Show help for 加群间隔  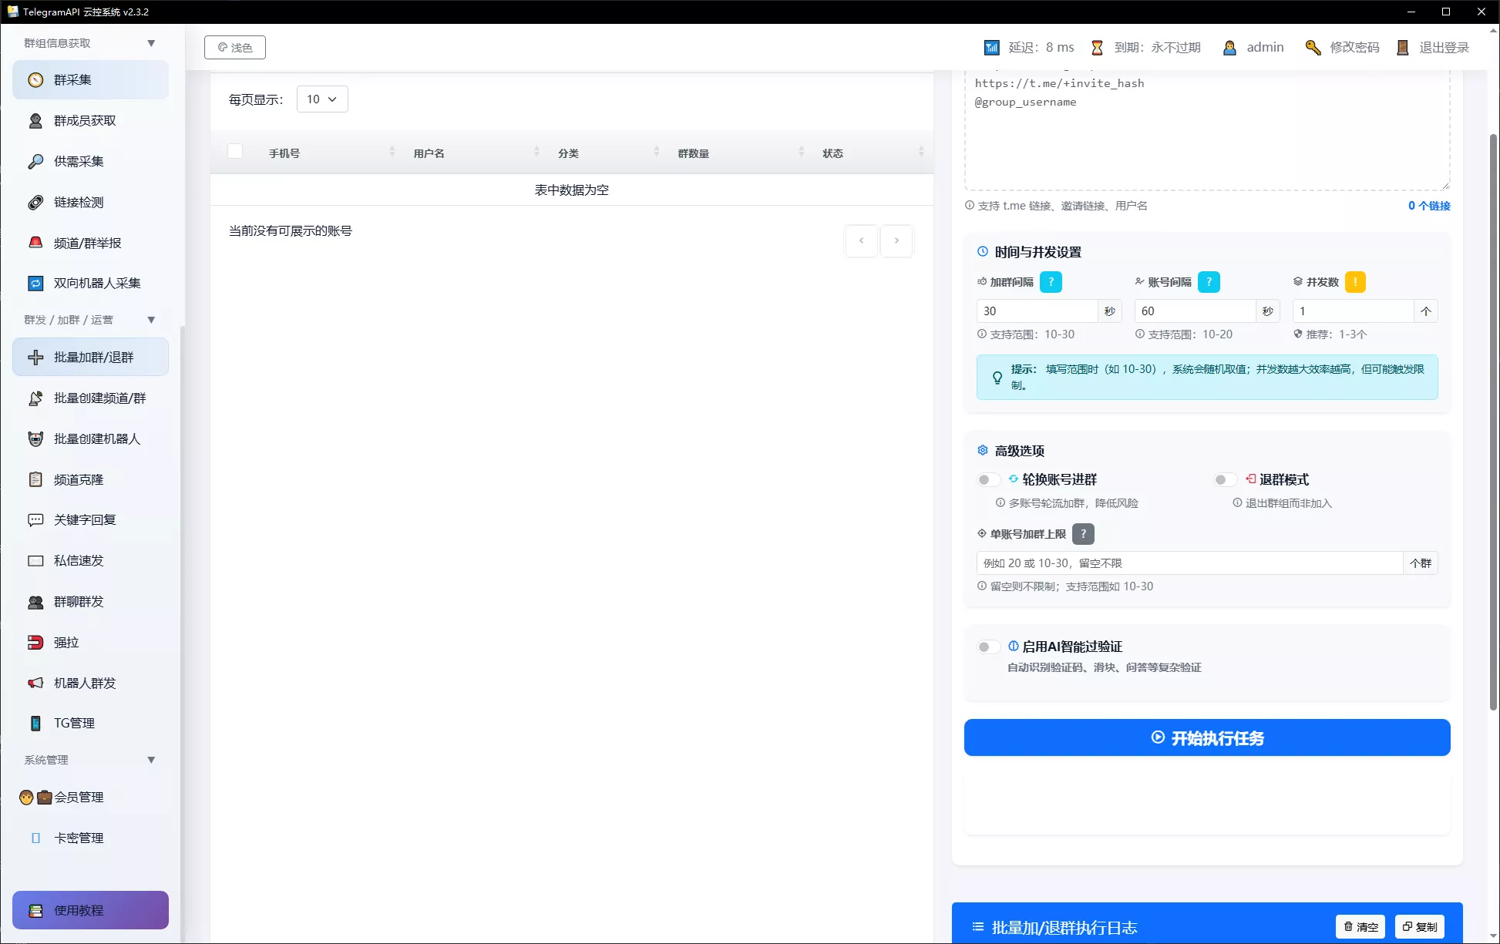click(1051, 282)
